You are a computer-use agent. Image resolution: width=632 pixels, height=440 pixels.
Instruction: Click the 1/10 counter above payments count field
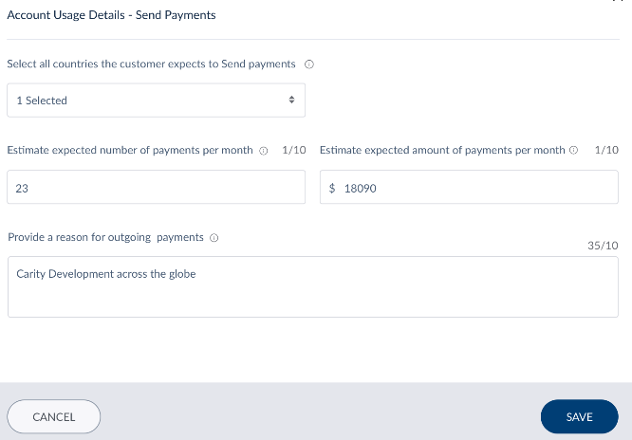pyautogui.click(x=293, y=151)
